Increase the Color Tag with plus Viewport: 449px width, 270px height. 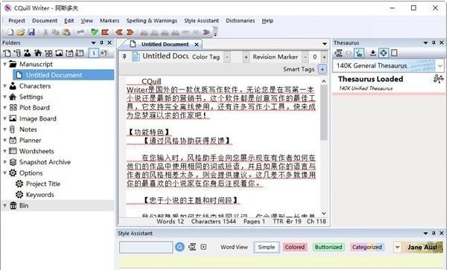tap(246, 57)
